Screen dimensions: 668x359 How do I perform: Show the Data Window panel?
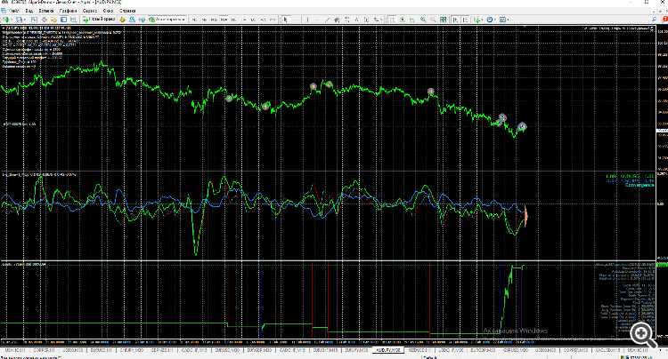point(44,20)
